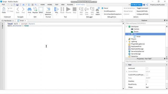Click the Stop test button
The image size is (168, 94).
point(75,9)
